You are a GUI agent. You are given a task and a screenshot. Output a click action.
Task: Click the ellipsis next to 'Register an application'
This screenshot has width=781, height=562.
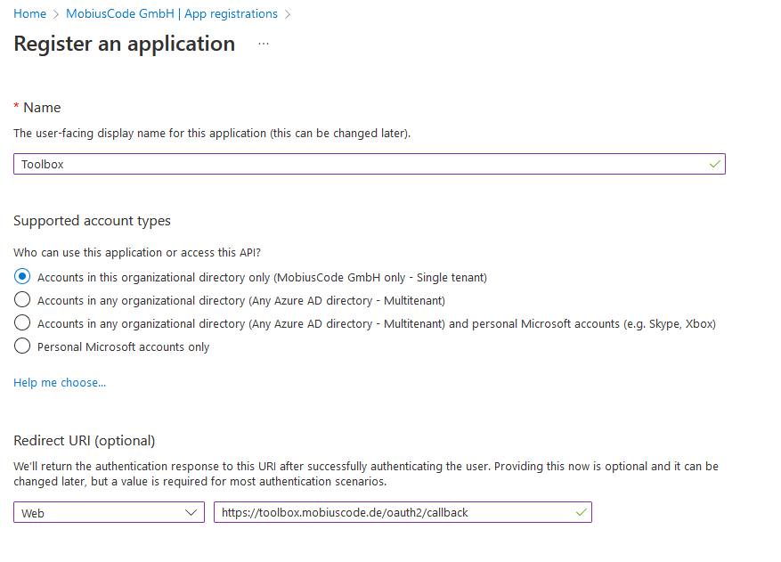point(263,44)
